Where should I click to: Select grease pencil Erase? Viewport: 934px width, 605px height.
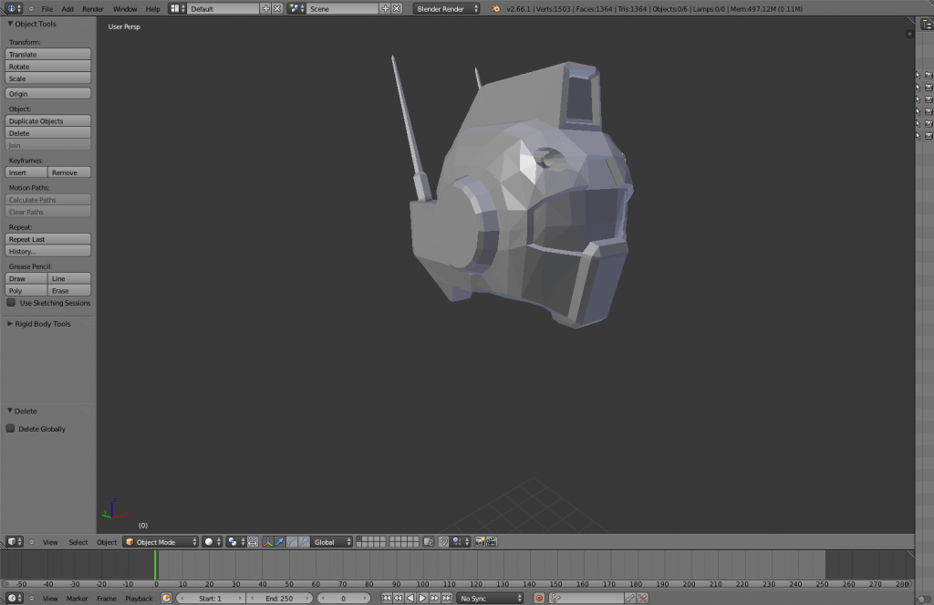click(69, 290)
